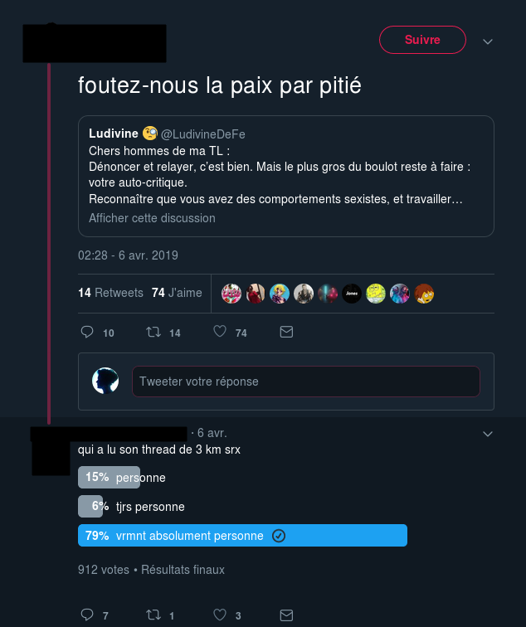Retweet the poll reply tweet

point(153,615)
